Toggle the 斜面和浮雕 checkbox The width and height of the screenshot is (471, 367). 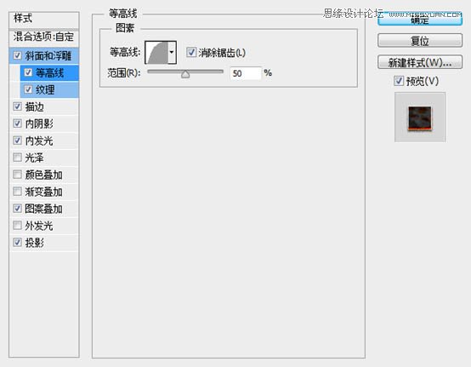click(x=17, y=55)
